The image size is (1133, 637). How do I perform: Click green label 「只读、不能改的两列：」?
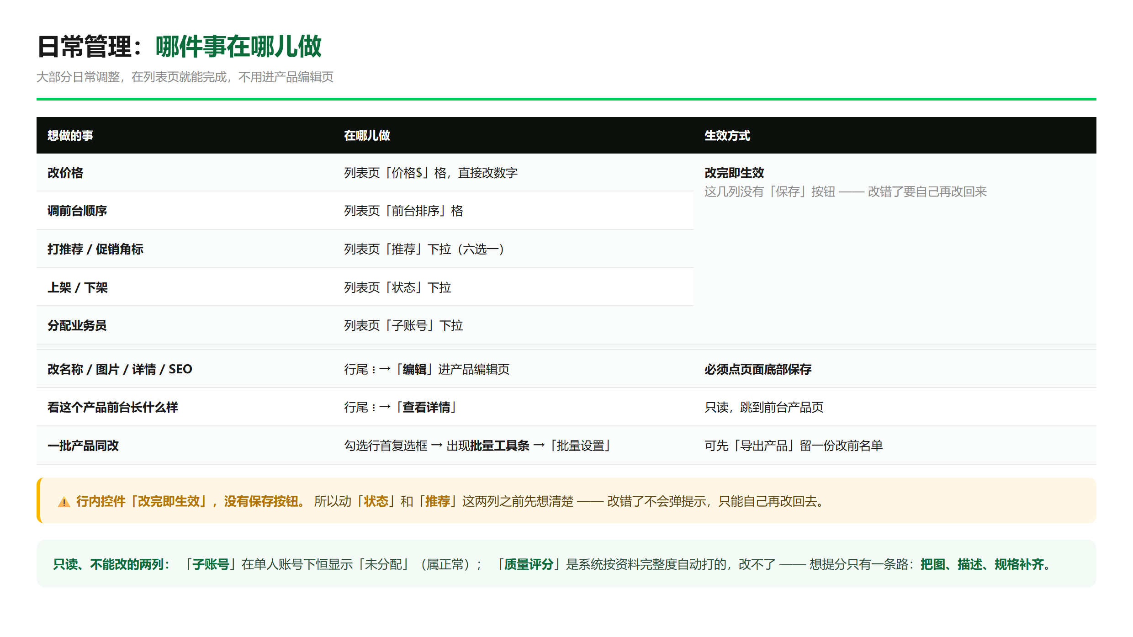[112, 564]
